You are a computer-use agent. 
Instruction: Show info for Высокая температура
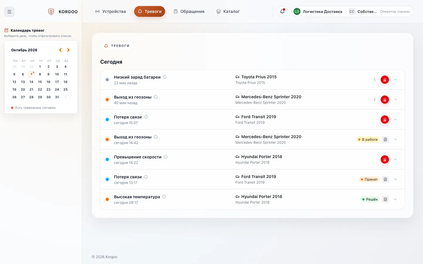164,197
